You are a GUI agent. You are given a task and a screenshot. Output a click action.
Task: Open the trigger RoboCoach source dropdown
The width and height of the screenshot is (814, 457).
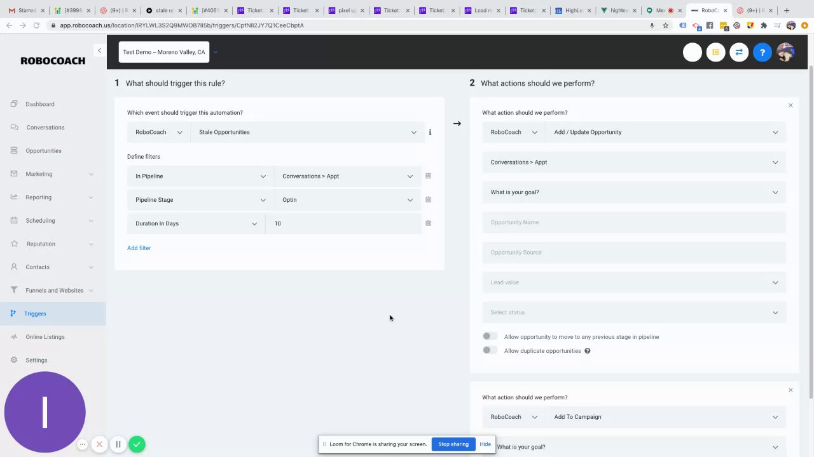tap(158, 132)
